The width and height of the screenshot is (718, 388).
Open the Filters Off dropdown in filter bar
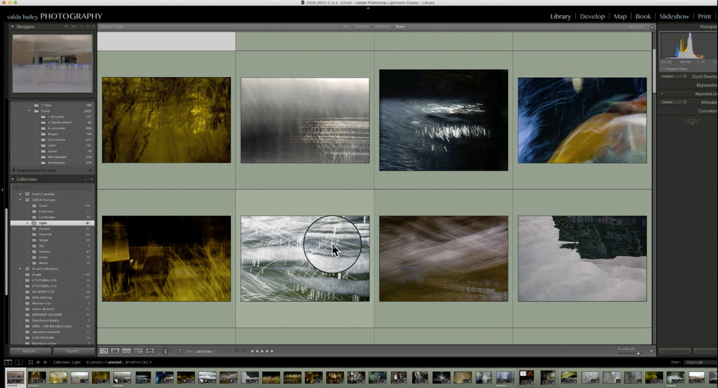click(x=637, y=27)
